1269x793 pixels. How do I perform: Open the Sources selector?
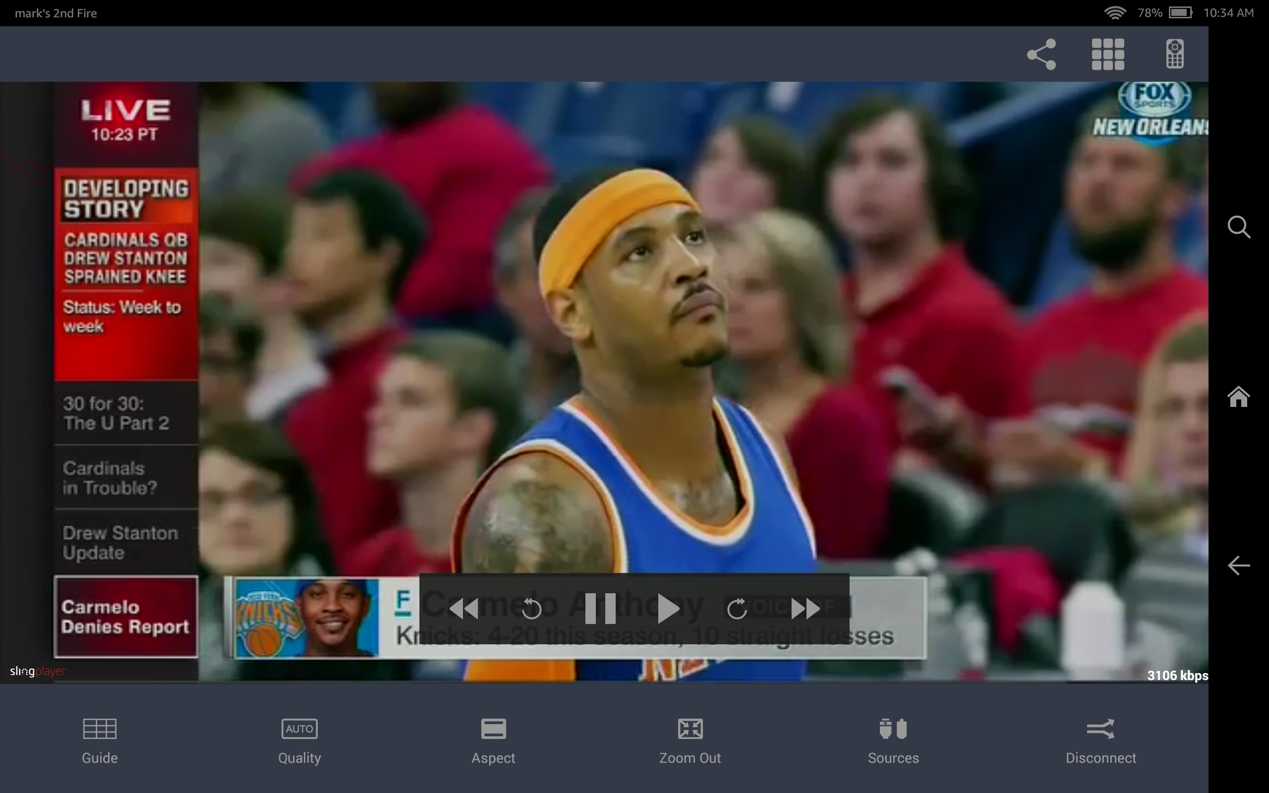coord(893,729)
